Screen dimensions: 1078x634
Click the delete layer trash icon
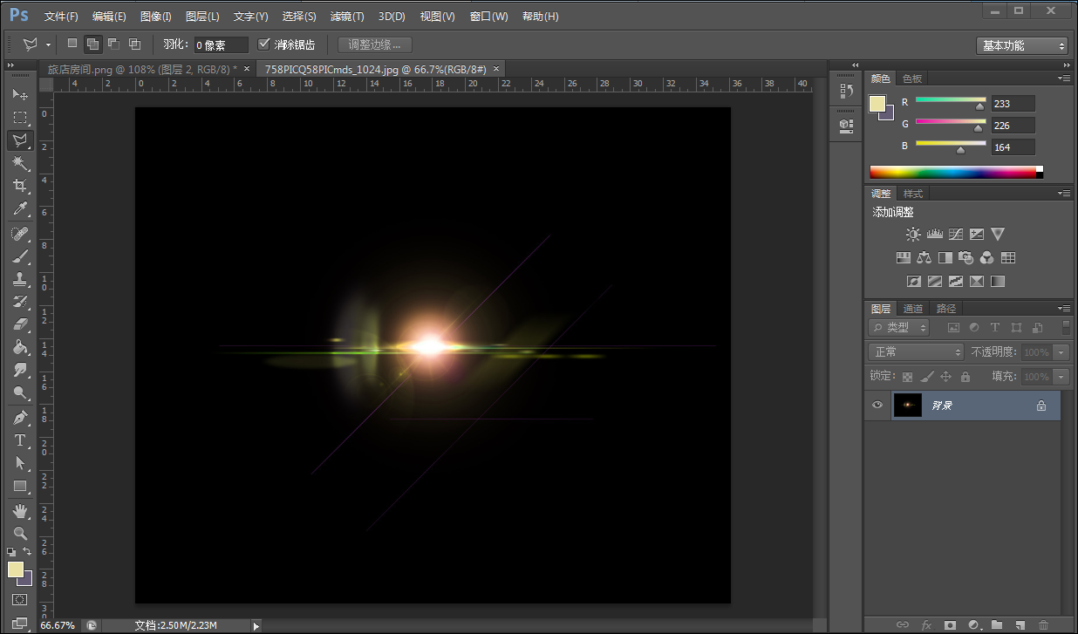(1042, 625)
